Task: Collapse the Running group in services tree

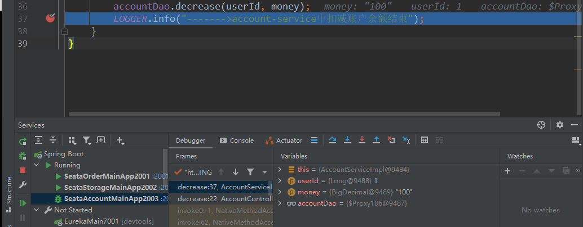Action: [37, 165]
